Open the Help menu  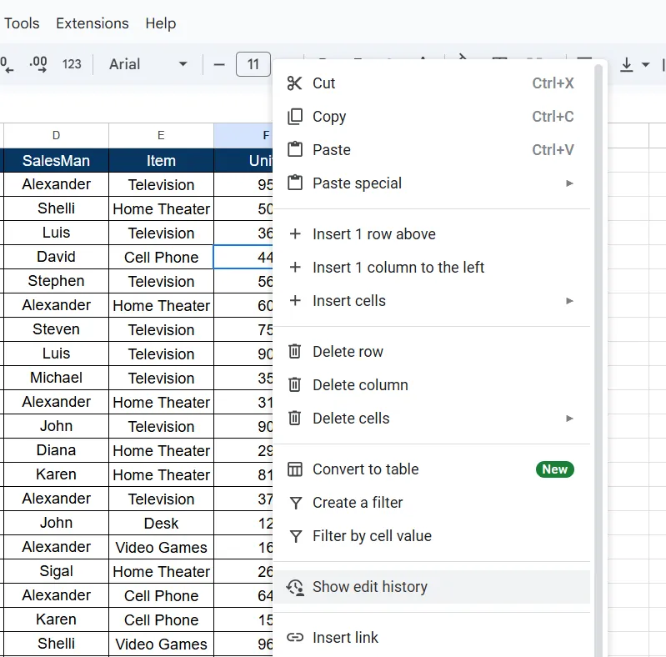(x=161, y=23)
